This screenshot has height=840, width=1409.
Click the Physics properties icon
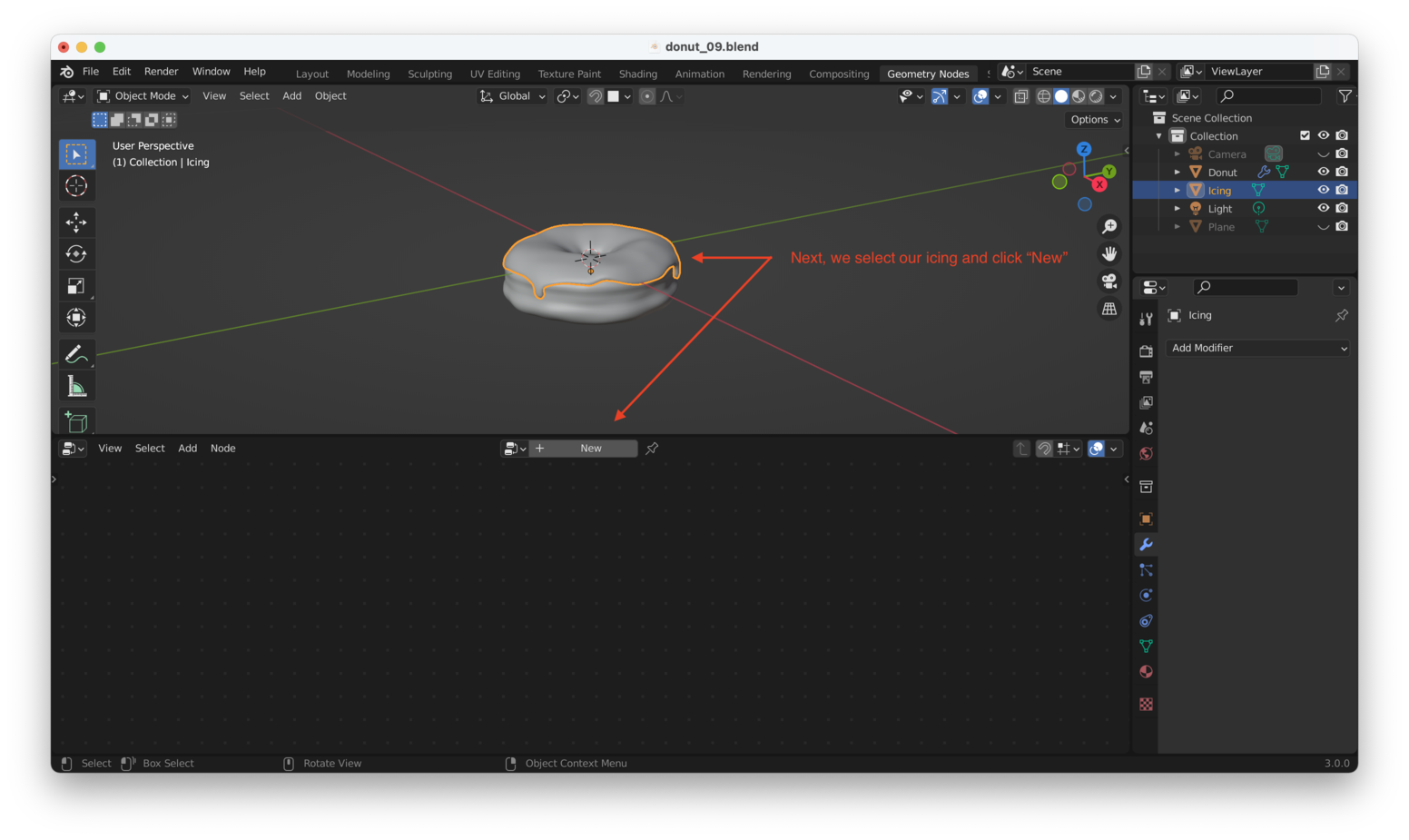coord(1146,595)
